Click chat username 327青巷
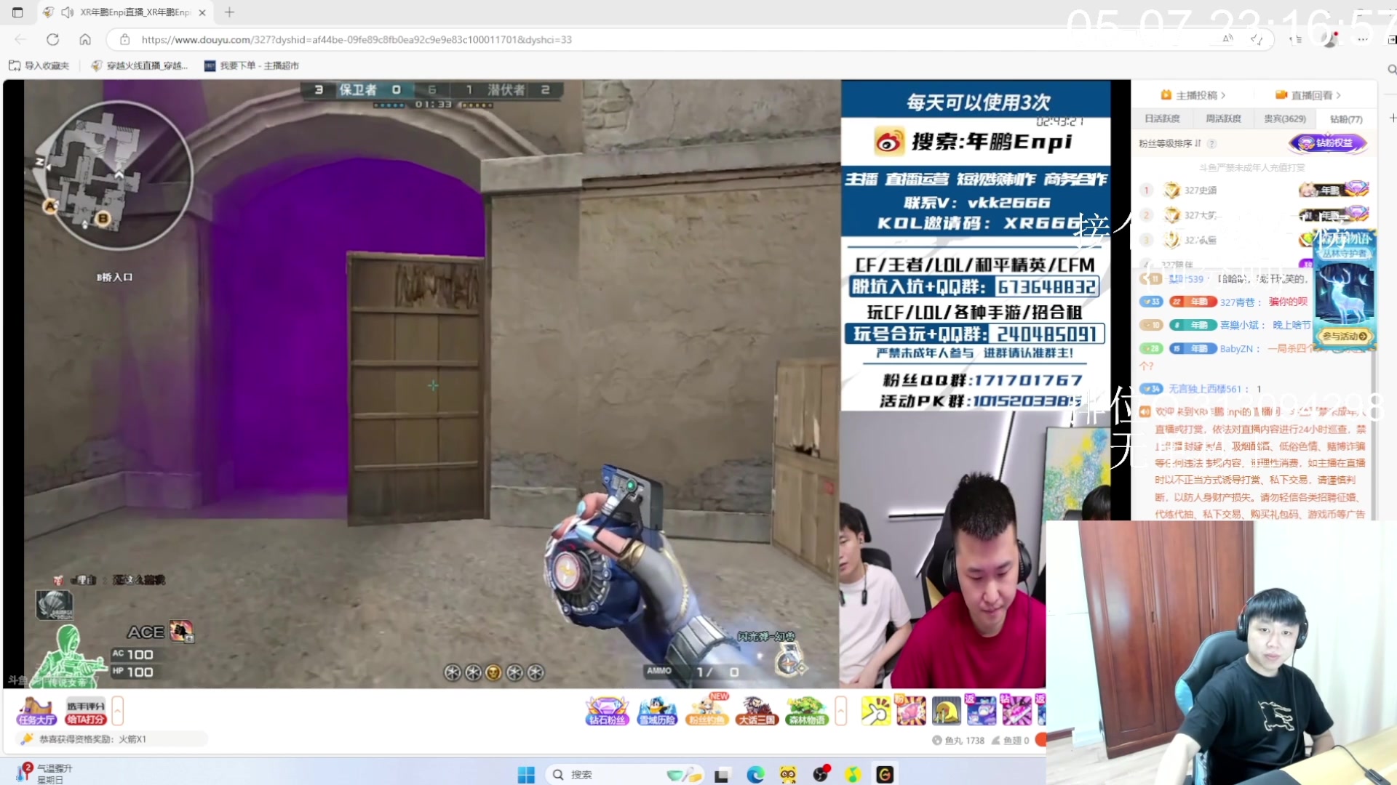This screenshot has width=1397, height=785. coord(1237,302)
